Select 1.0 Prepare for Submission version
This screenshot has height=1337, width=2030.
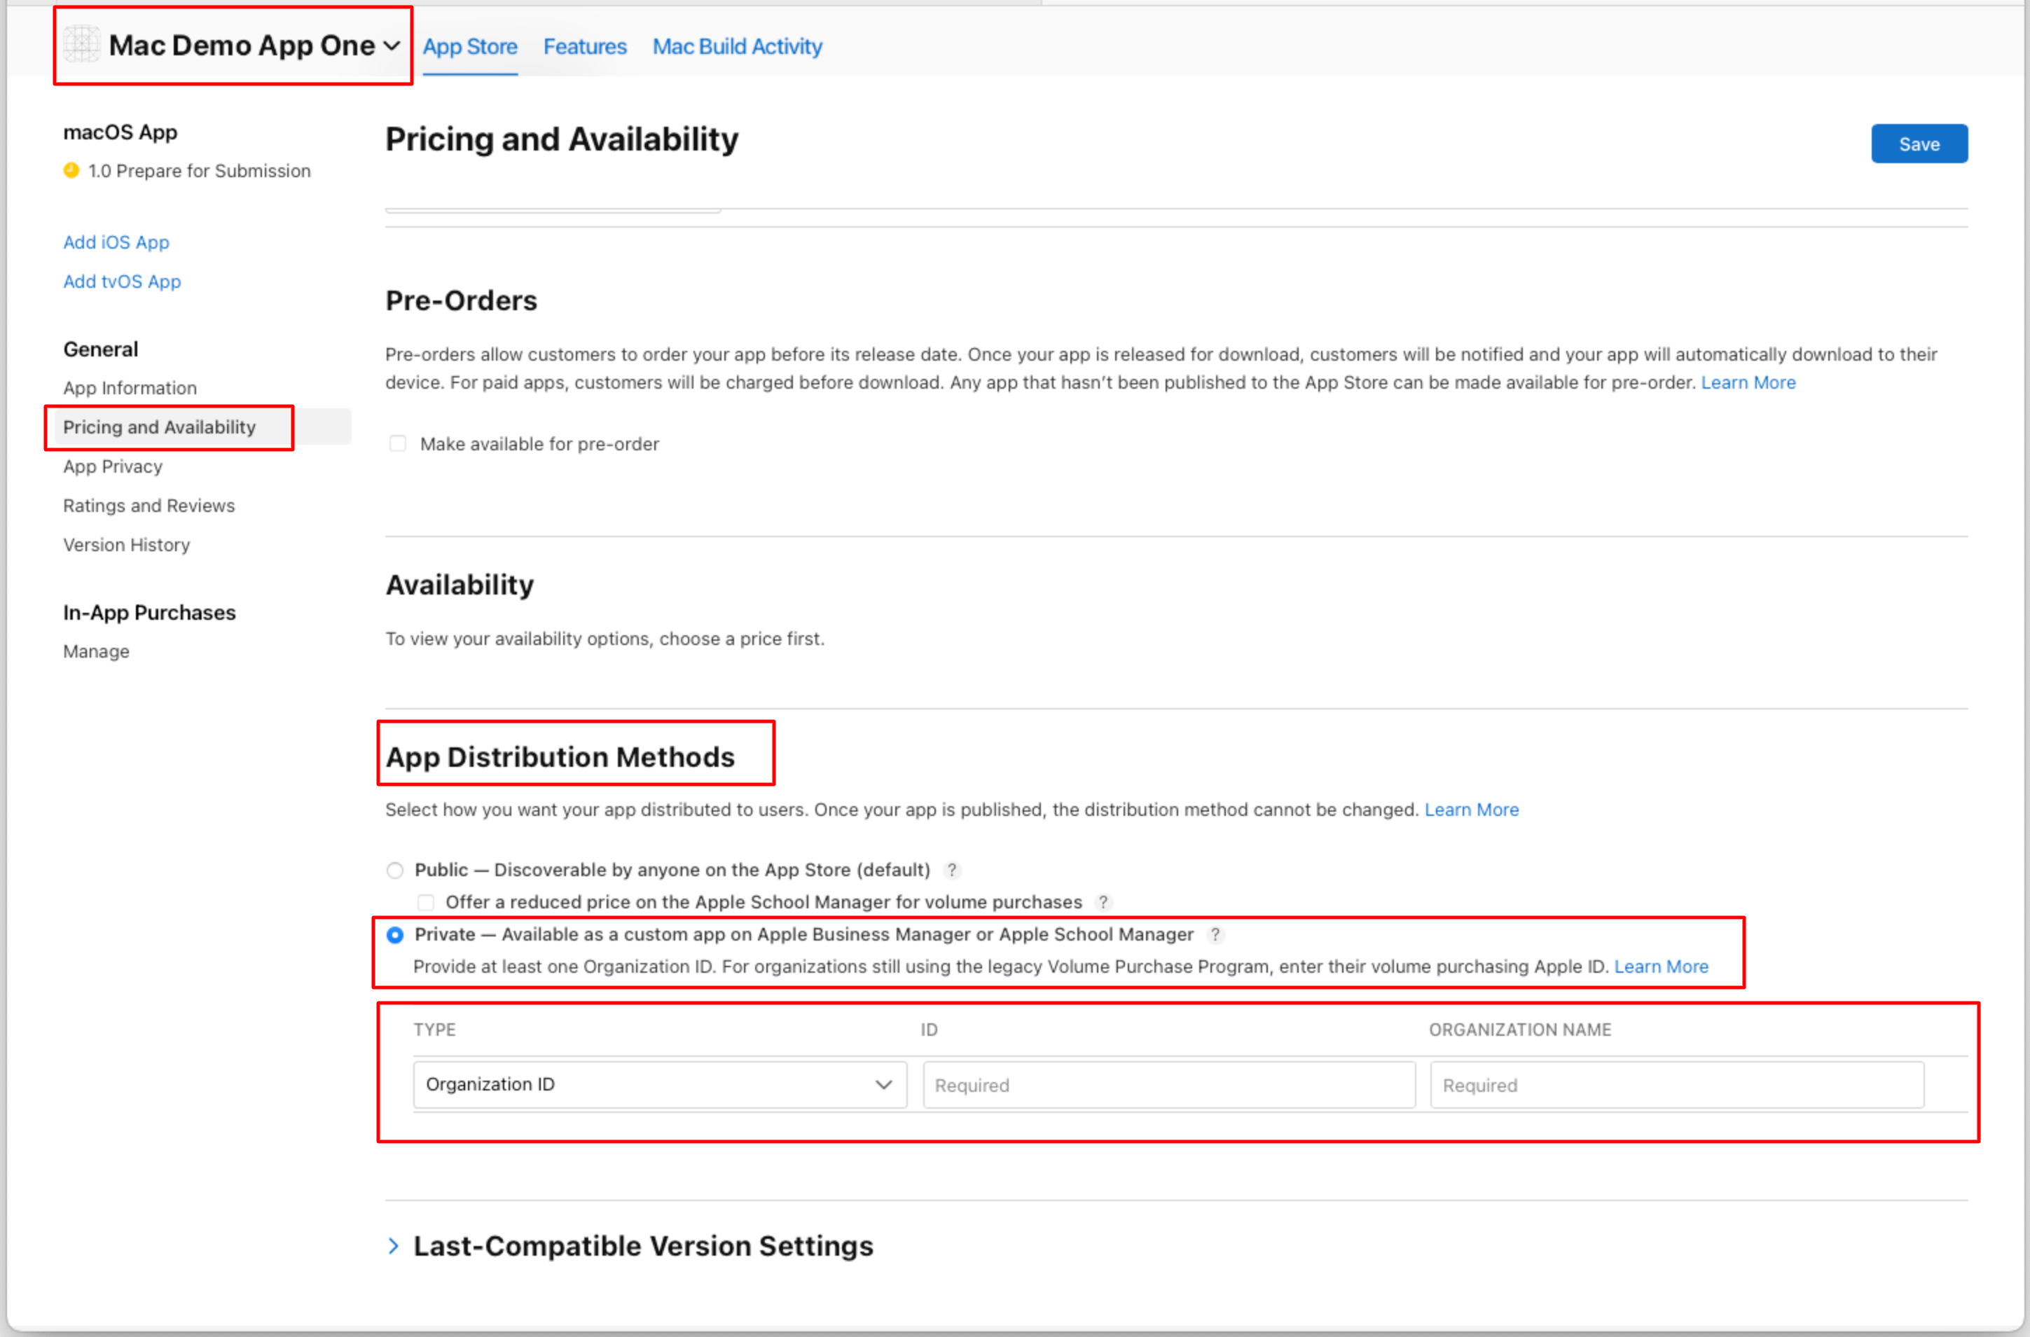click(x=199, y=170)
